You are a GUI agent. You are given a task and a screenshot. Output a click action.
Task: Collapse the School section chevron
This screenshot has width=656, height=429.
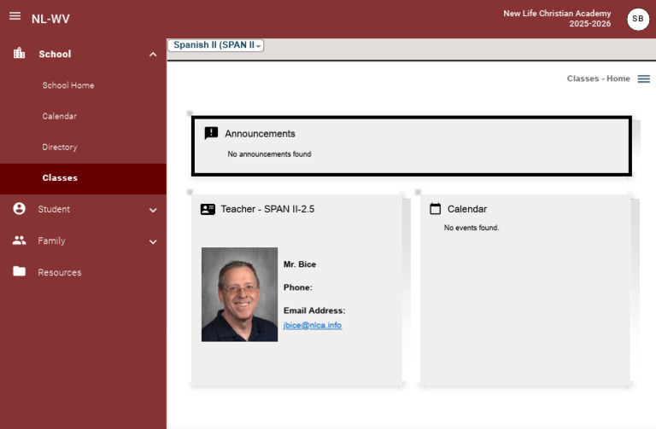tap(153, 55)
